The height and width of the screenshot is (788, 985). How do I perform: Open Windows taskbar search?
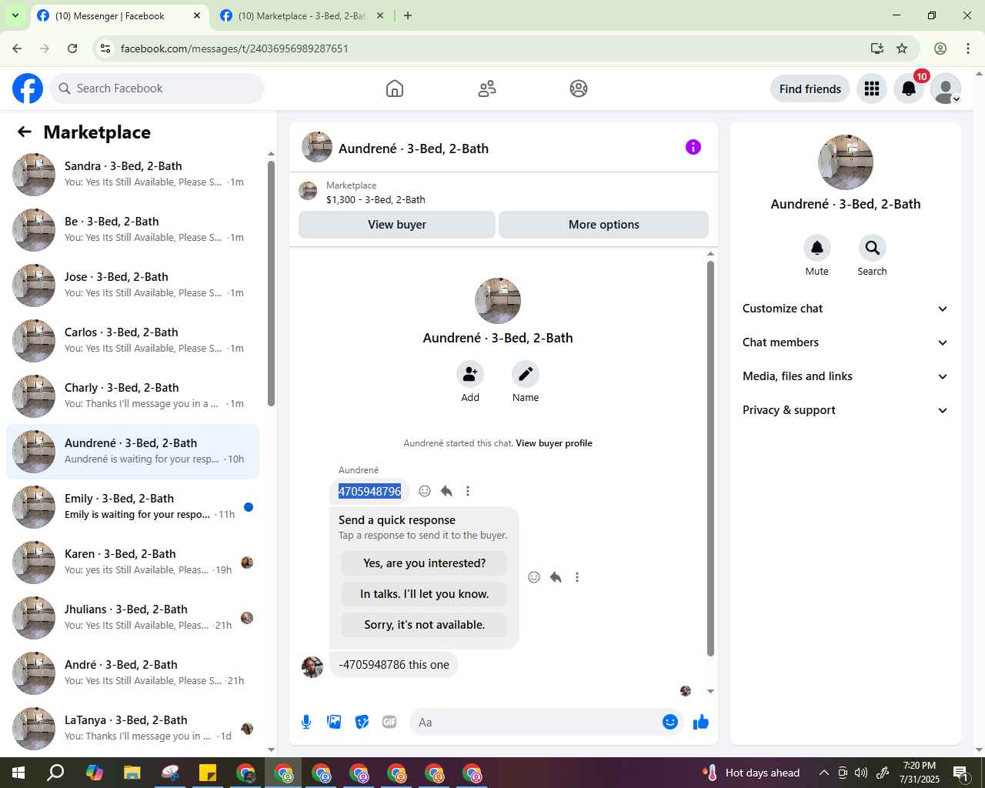(55, 773)
